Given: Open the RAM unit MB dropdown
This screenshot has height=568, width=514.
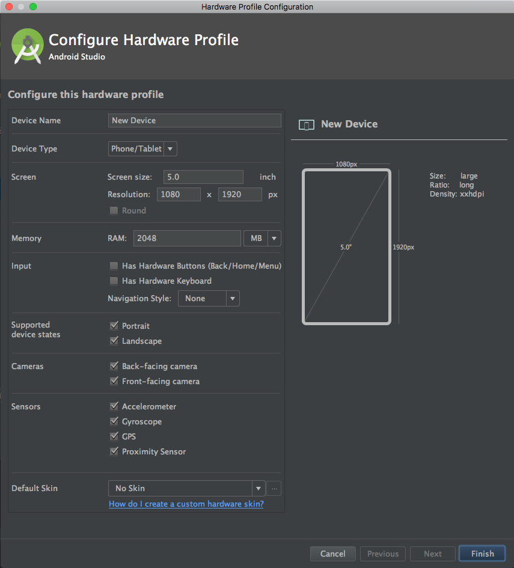Looking at the screenshot, I should pyautogui.click(x=262, y=239).
